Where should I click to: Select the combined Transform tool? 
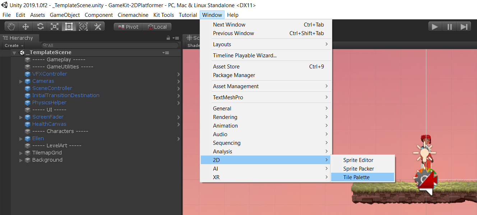(x=83, y=27)
